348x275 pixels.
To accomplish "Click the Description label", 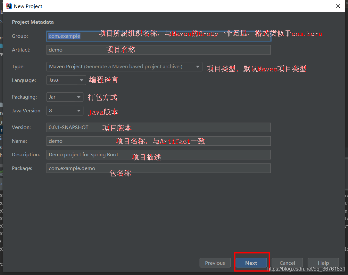I will [26, 155].
